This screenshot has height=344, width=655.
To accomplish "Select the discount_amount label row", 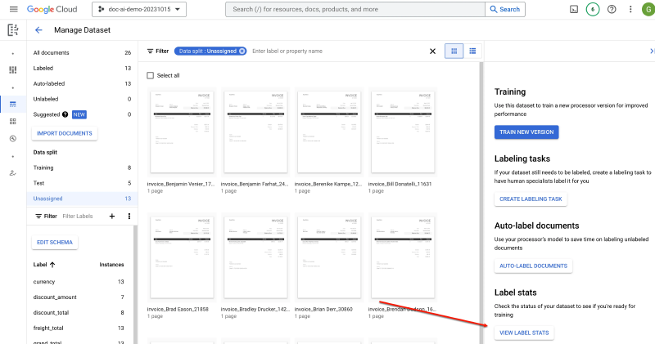I will tap(79, 297).
